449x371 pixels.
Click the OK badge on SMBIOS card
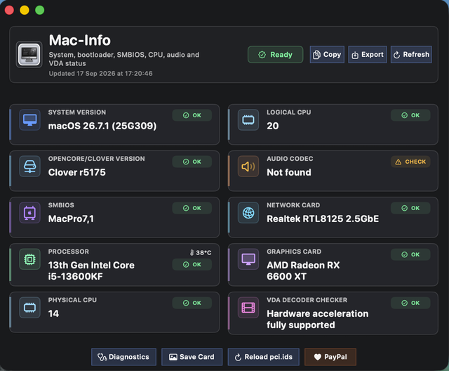pyautogui.click(x=192, y=208)
